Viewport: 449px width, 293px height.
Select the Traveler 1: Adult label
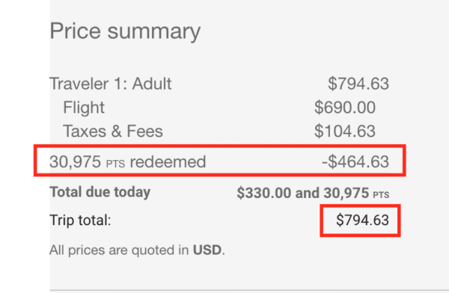coord(111,84)
